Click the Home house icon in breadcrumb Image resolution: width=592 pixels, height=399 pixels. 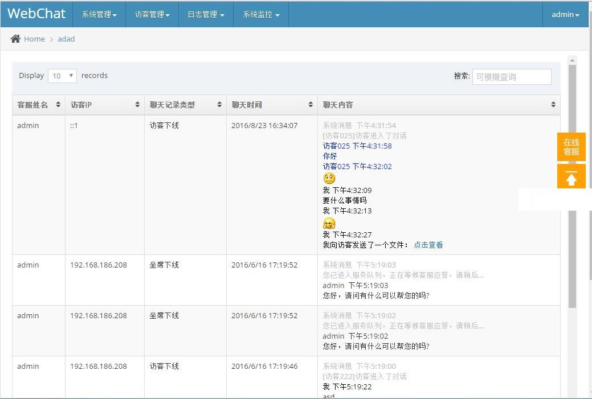(15, 39)
